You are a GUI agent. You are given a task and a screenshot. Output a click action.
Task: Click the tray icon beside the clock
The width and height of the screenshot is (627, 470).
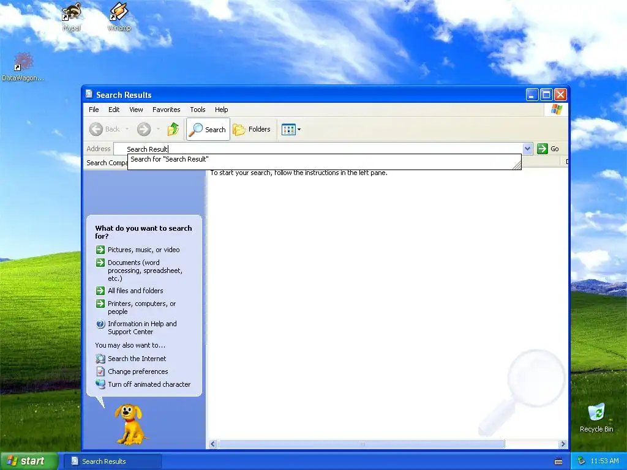pyautogui.click(x=581, y=461)
